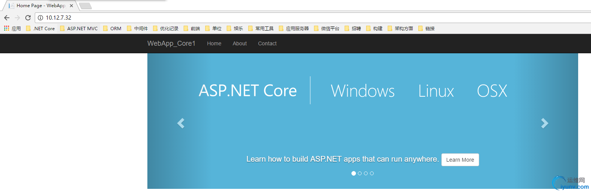Open the 优化记录 bookmark folder
The width and height of the screenshot is (591, 193).
pos(166,28)
